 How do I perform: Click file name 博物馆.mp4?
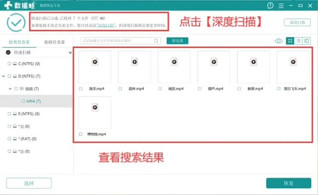(96, 134)
